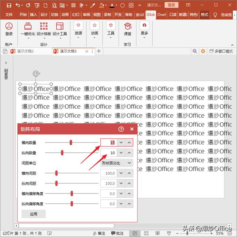Switch to reading view icon
237x237 pixels.
coord(157,233)
